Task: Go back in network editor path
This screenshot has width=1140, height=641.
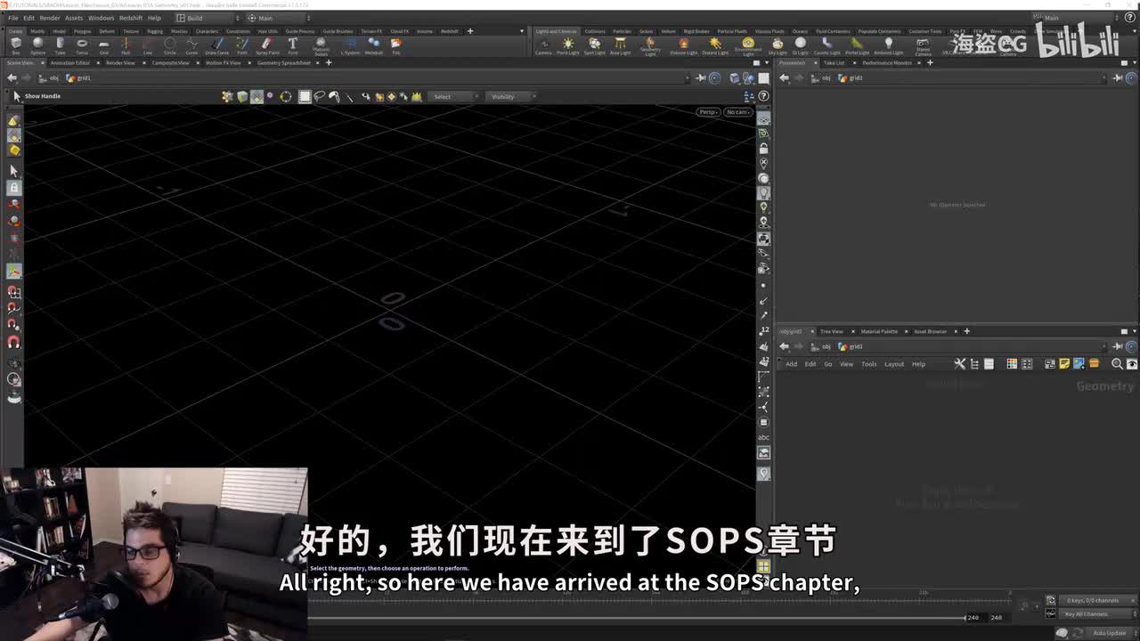Action: [784, 346]
